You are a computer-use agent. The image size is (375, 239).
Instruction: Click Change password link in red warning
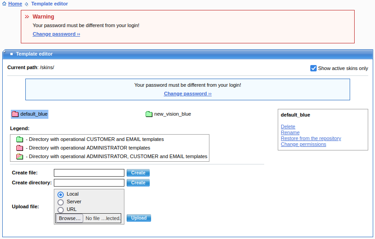coord(56,34)
